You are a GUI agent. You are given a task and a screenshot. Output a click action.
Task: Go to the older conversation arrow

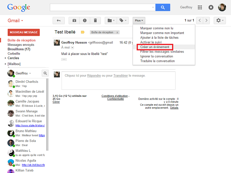206,20
